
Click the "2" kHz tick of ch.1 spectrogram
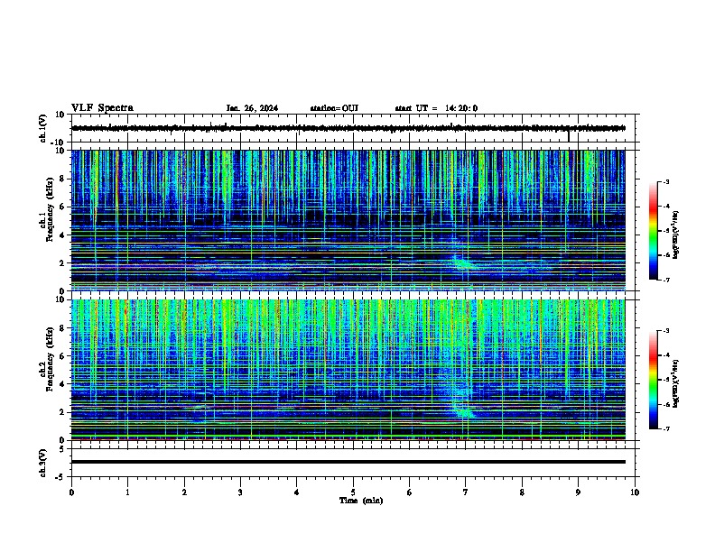click(x=62, y=263)
